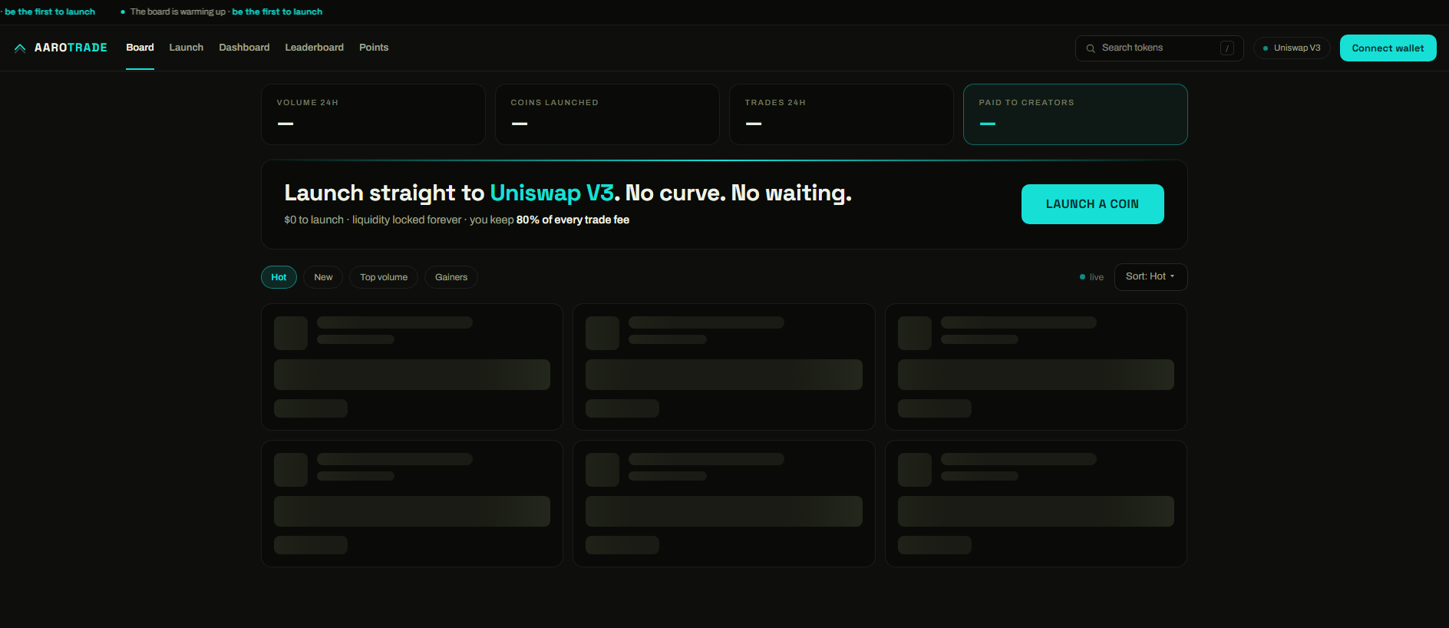Image resolution: width=1449 pixels, height=628 pixels.
Task: Select the Top volume filter chip
Action: (384, 277)
